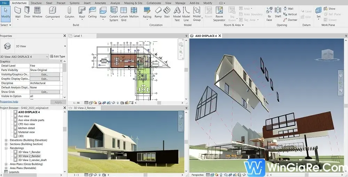Viewport: 348px width, 177px height.
Task: Select the By Face opening tool
Action: [269, 14]
